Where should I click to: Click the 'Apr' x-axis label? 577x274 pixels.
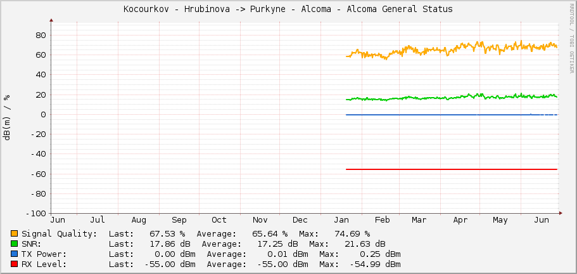pyautogui.click(x=460, y=220)
